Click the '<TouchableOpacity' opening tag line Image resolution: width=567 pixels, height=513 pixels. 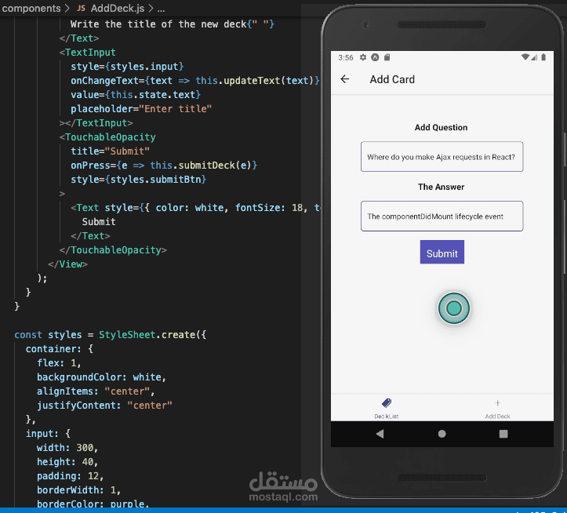point(107,137)
